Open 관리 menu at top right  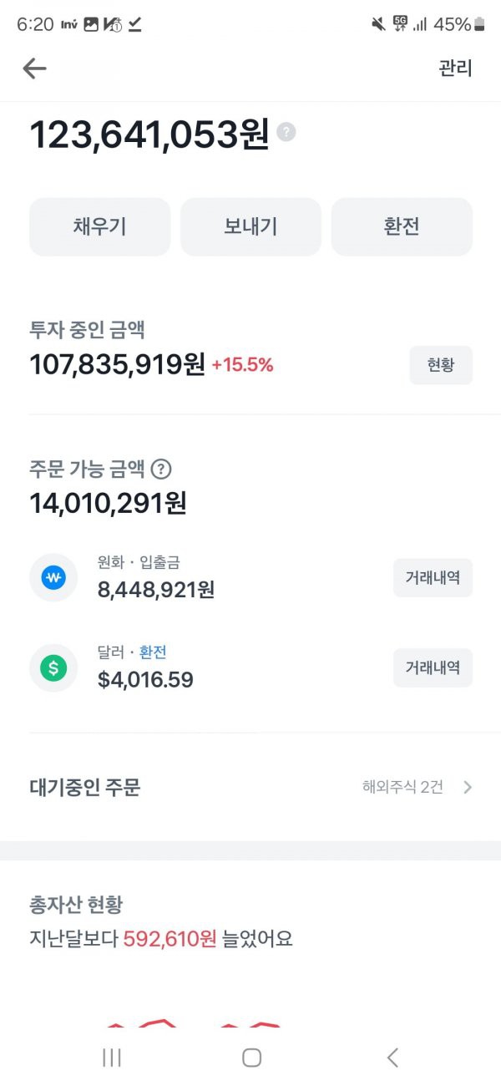click(456, 69)
